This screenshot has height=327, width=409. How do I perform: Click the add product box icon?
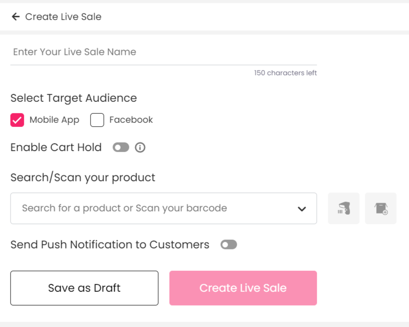(381, 208)
